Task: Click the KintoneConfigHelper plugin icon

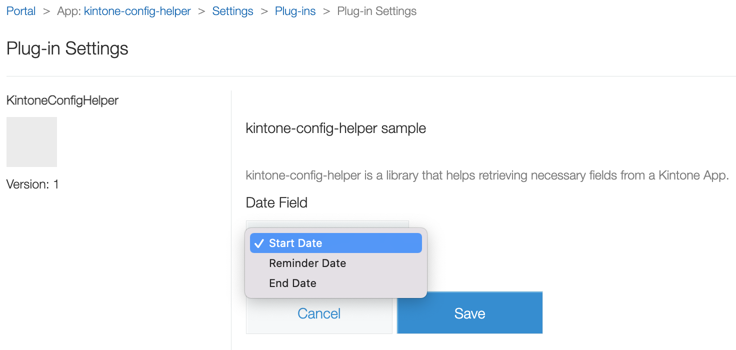Action: (x=31, y=141)
